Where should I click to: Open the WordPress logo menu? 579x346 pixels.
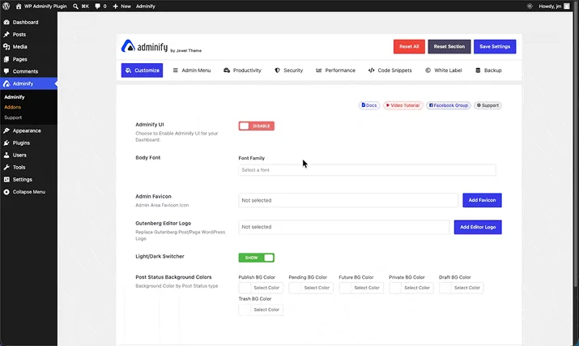pyautogui.click(x=6, y=6)
